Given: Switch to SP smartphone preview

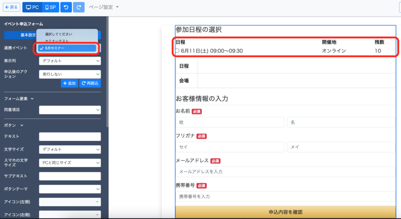Looking at the screenshot, I should click(50, 7).
